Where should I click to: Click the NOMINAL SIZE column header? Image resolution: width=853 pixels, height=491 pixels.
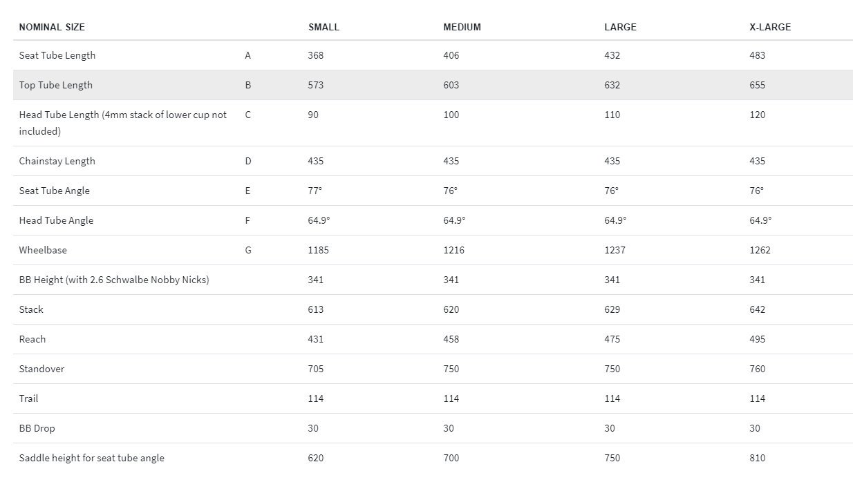pyautogui.click(x=52, y=27)
